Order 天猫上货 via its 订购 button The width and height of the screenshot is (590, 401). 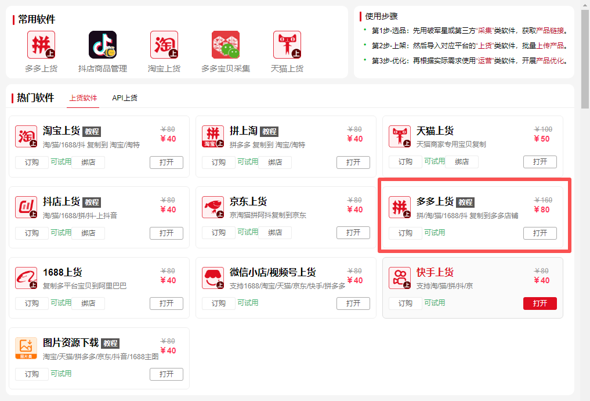(x=406, y=161)
